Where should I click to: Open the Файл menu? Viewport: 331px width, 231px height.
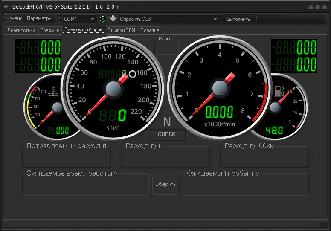tap(16, 18)
